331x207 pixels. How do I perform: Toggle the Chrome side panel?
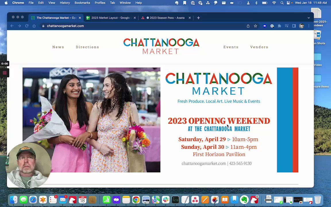tap(294, 26)
